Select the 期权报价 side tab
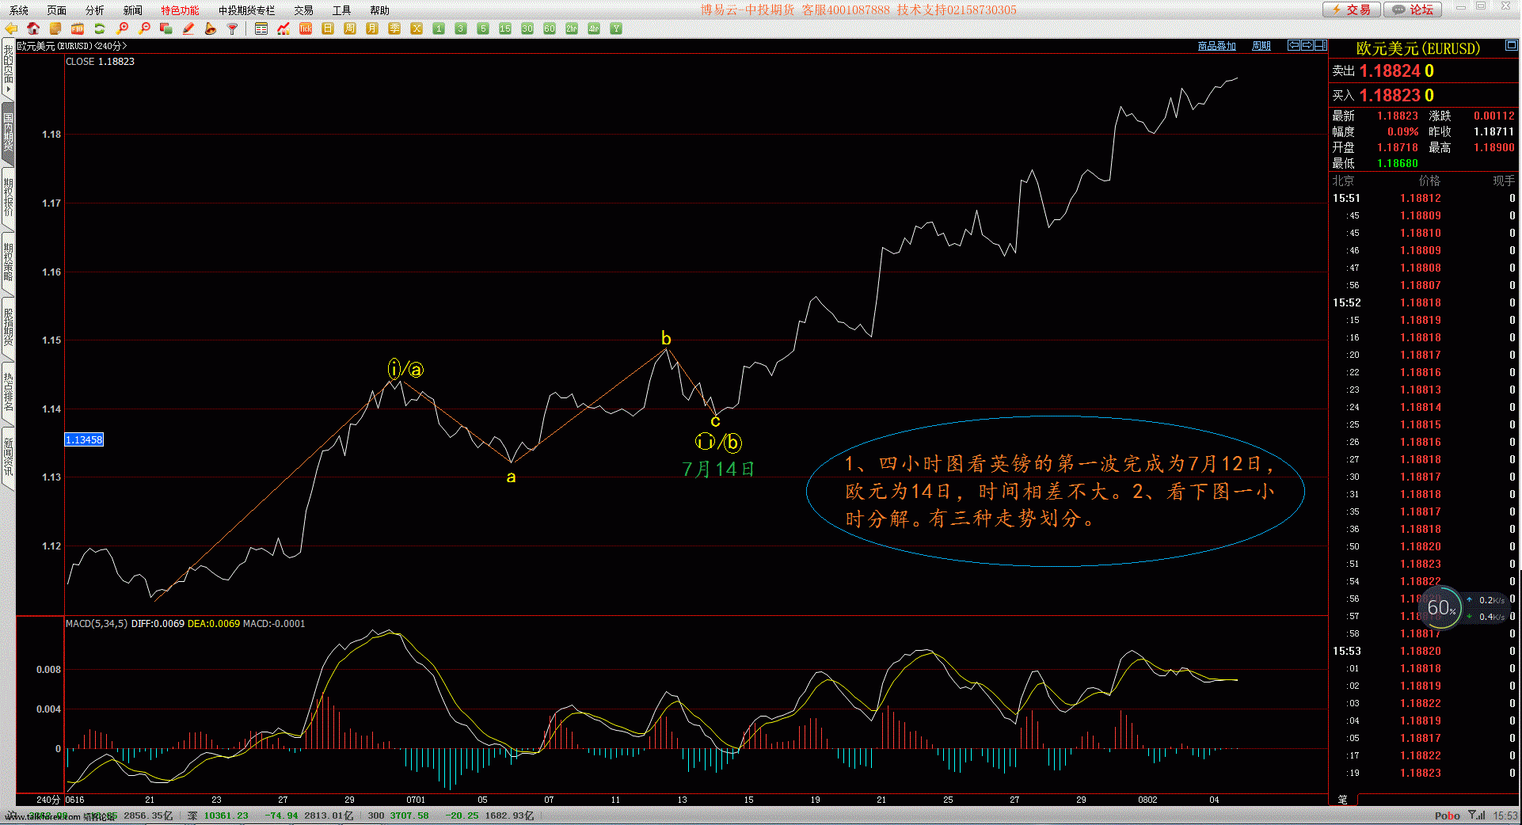 coord(8,198)
